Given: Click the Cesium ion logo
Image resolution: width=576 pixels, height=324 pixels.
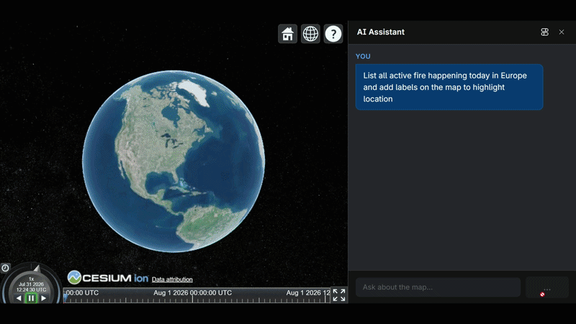Looking at the screenshot, I should (x=107, y=278).
